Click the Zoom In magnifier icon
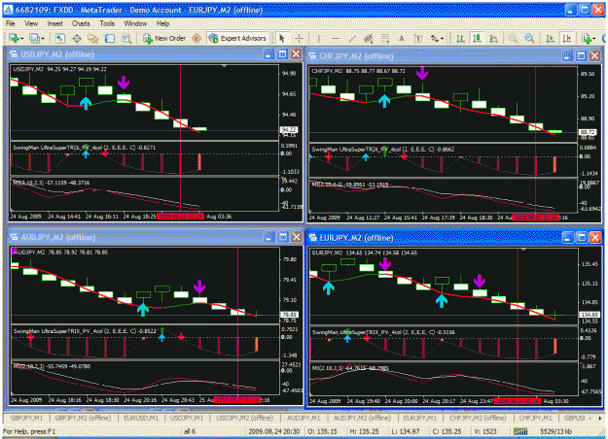This screenshot has width=608, height=439. [513, 38]
